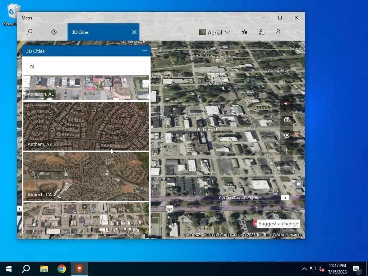
Task: Open the network status tray icon
Action: click(313, 269)
